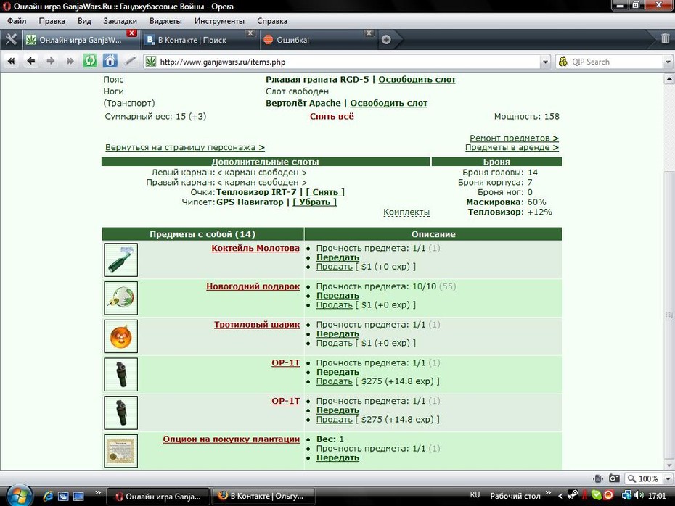Open the Вид menu

(x=84, y=21)
